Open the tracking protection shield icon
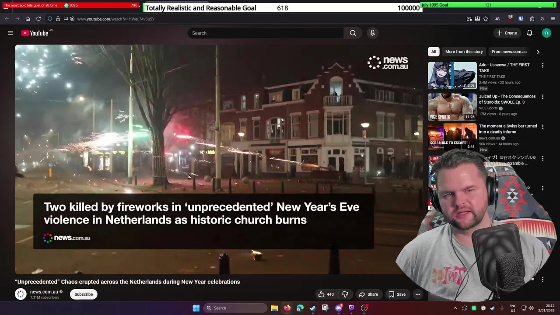Viewport: 560px width, 315px height. (50, 19)
